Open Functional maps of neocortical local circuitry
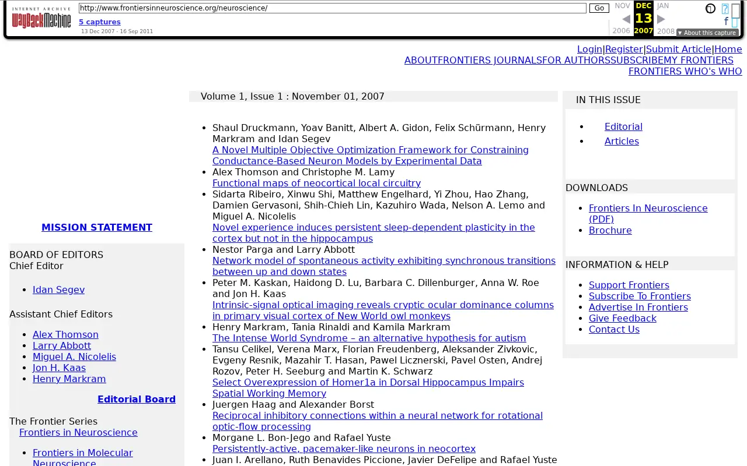747x466 pixels. tap(316, 183)
